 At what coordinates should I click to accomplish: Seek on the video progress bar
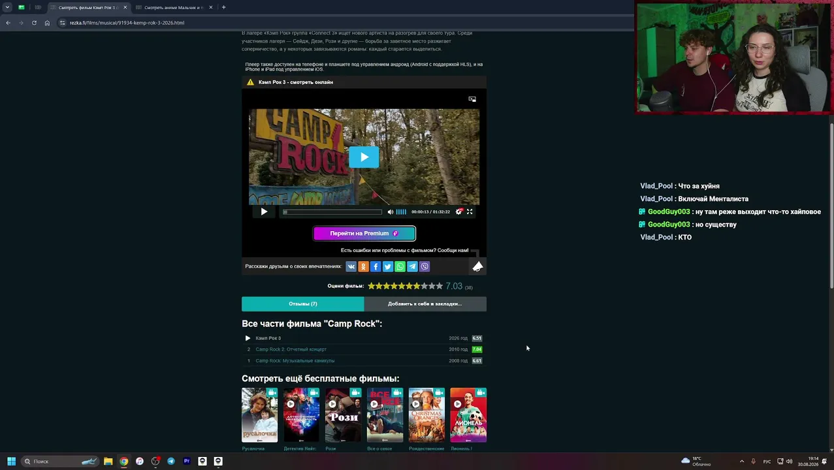[x=332, y=211]
